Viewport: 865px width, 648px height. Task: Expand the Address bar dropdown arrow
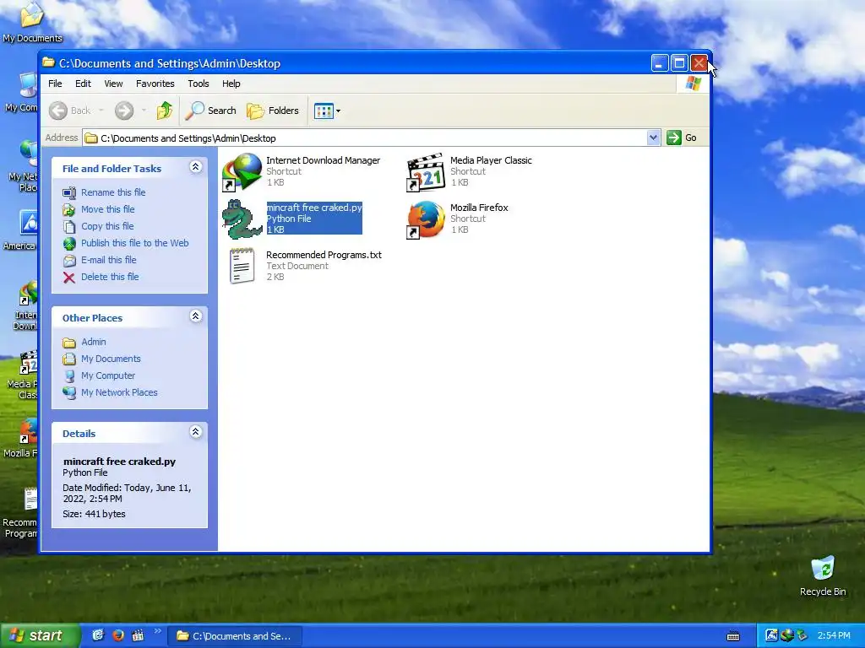653,138
